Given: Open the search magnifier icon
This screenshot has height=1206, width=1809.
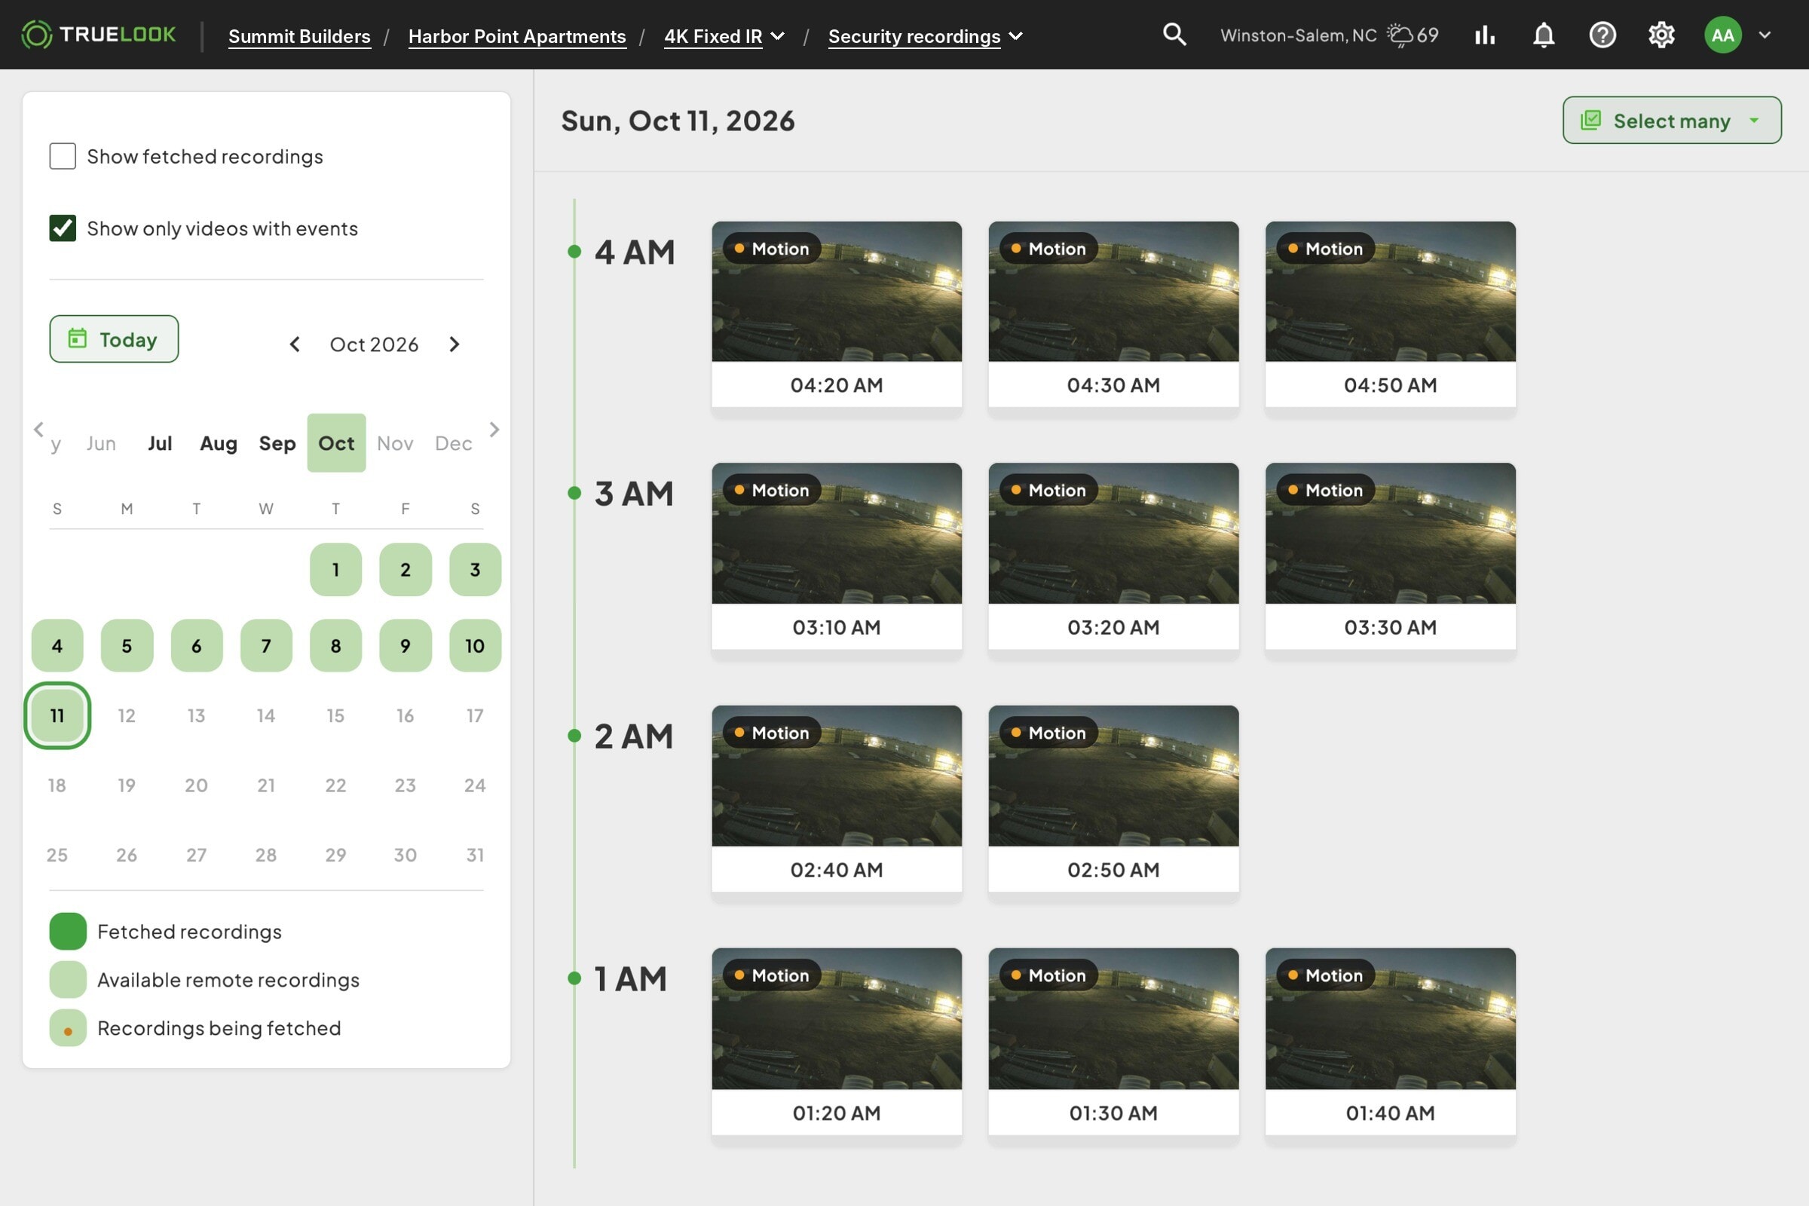Looking at the screenshot, I should 1174,35.
